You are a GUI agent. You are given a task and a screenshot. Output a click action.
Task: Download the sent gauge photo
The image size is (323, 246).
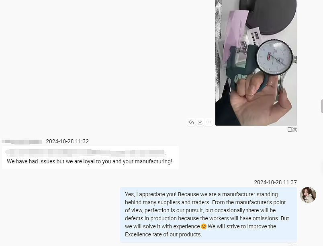pos(200,122)
